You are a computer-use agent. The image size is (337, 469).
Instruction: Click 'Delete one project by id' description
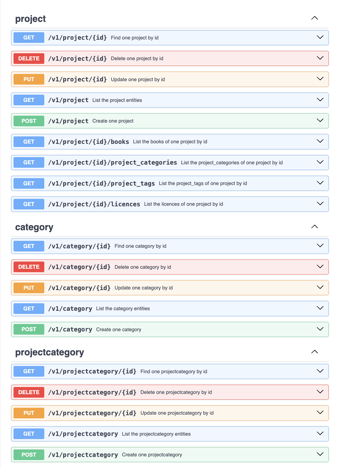(137, 58)
